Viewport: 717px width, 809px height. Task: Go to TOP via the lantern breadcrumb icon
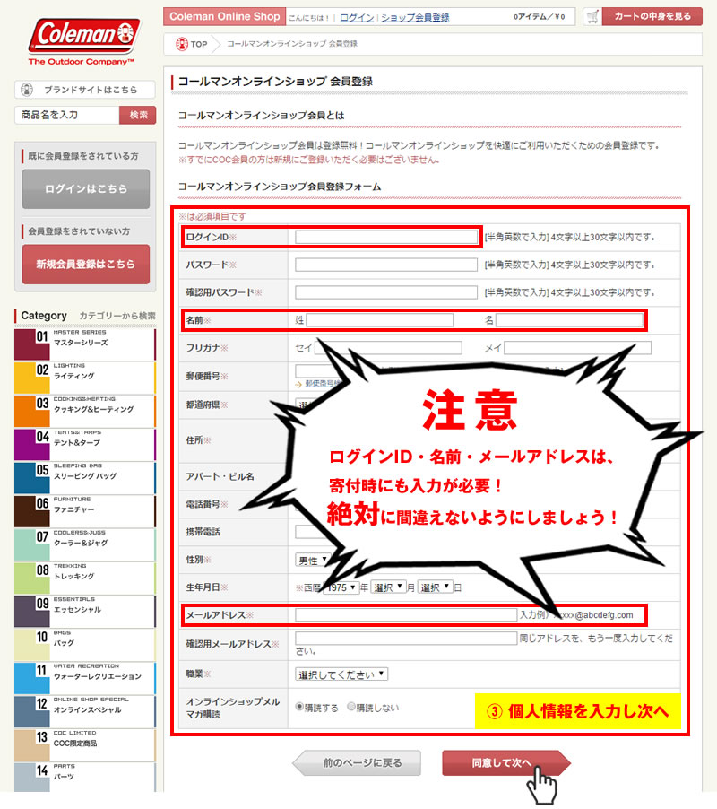click(x=181, y=44)
